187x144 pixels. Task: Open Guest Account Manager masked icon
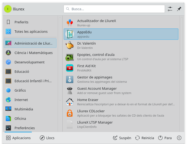[x=70, y=91]
